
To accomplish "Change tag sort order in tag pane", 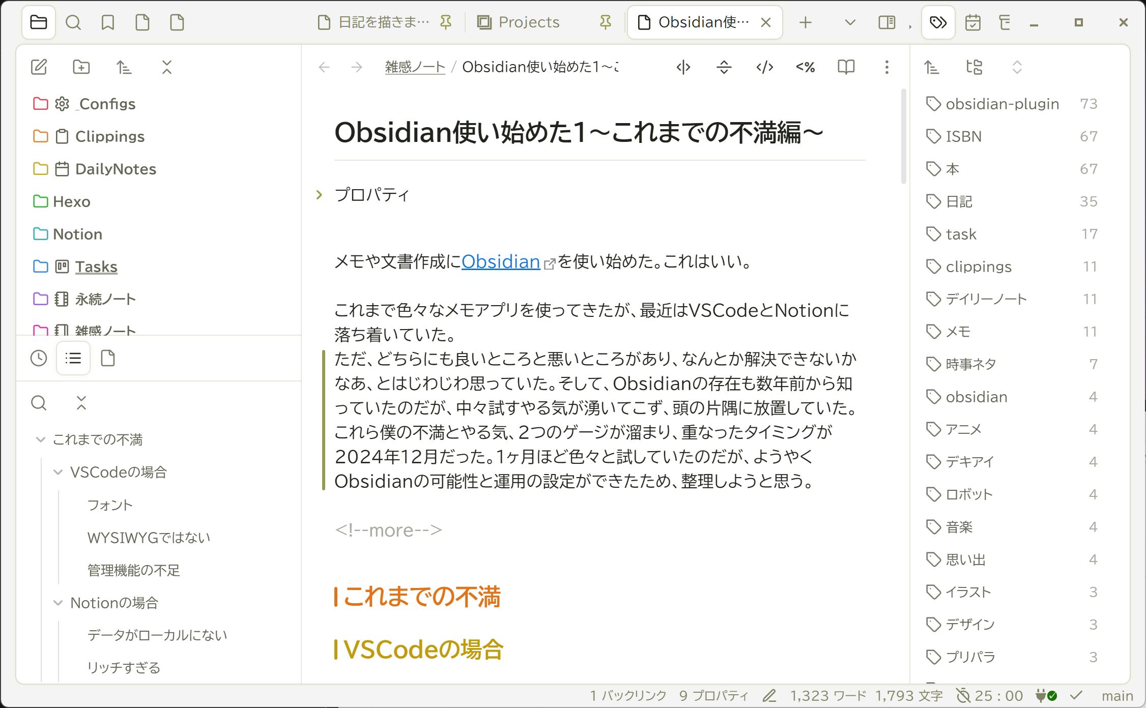I will tap(932, 67).
